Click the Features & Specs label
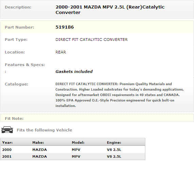 [25, 65]
